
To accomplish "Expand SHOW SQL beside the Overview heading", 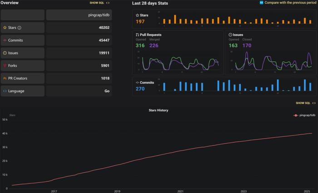I will click(97, 3).
